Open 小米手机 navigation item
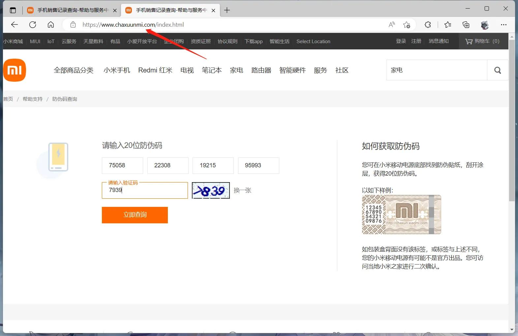 tap(117, 70)
